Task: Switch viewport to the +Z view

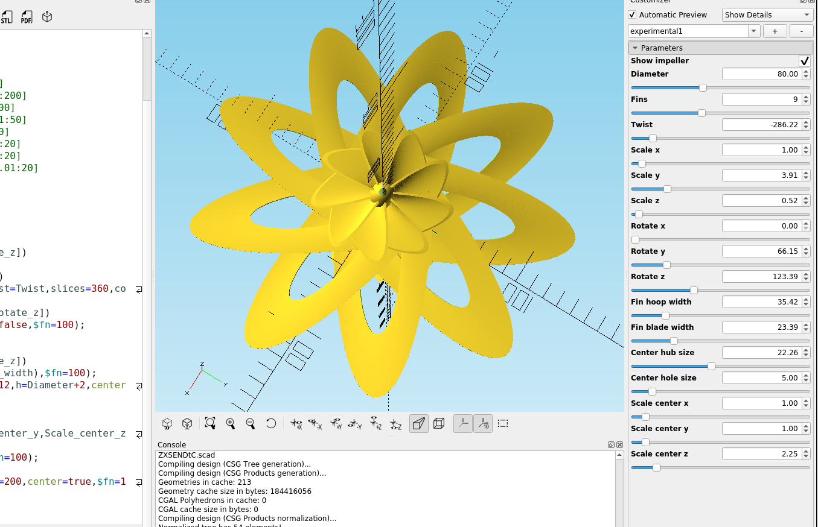Action: [374, 423]
